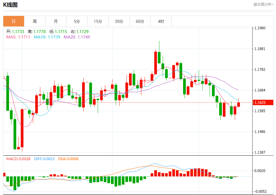Click the low price 1.1715 value
The width and height of the screenshot is (276, 195).
click(x=61, y=32)
